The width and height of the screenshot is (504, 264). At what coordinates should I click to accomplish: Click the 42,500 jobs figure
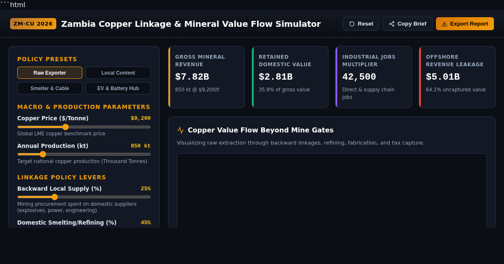(359, 77)
